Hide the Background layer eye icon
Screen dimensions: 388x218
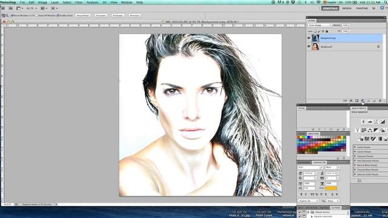pos(309,47)
